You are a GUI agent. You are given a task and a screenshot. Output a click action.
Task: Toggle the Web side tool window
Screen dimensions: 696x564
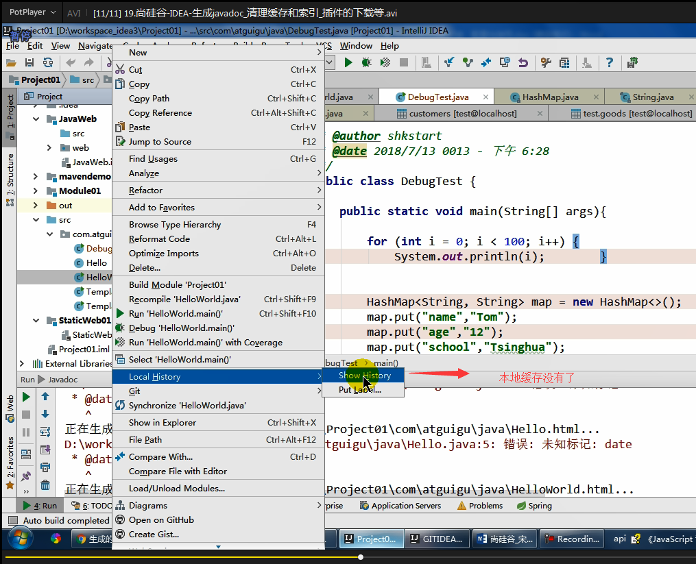click(x=10, y=408)
